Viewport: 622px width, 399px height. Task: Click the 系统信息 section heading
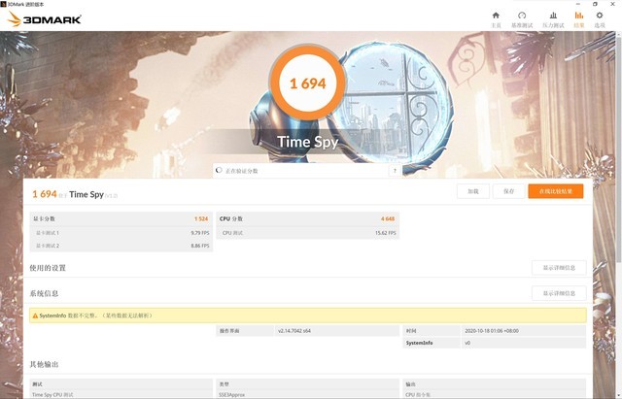pyautogui.click(x=44, y=293)
